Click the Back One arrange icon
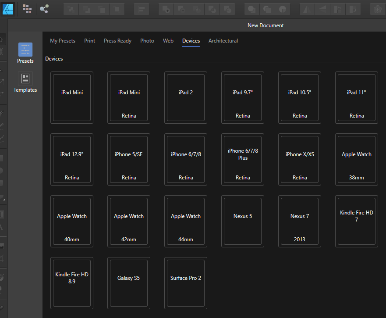Screen dimensions: 386x318 pyautogui.click(x=86, y=9)
